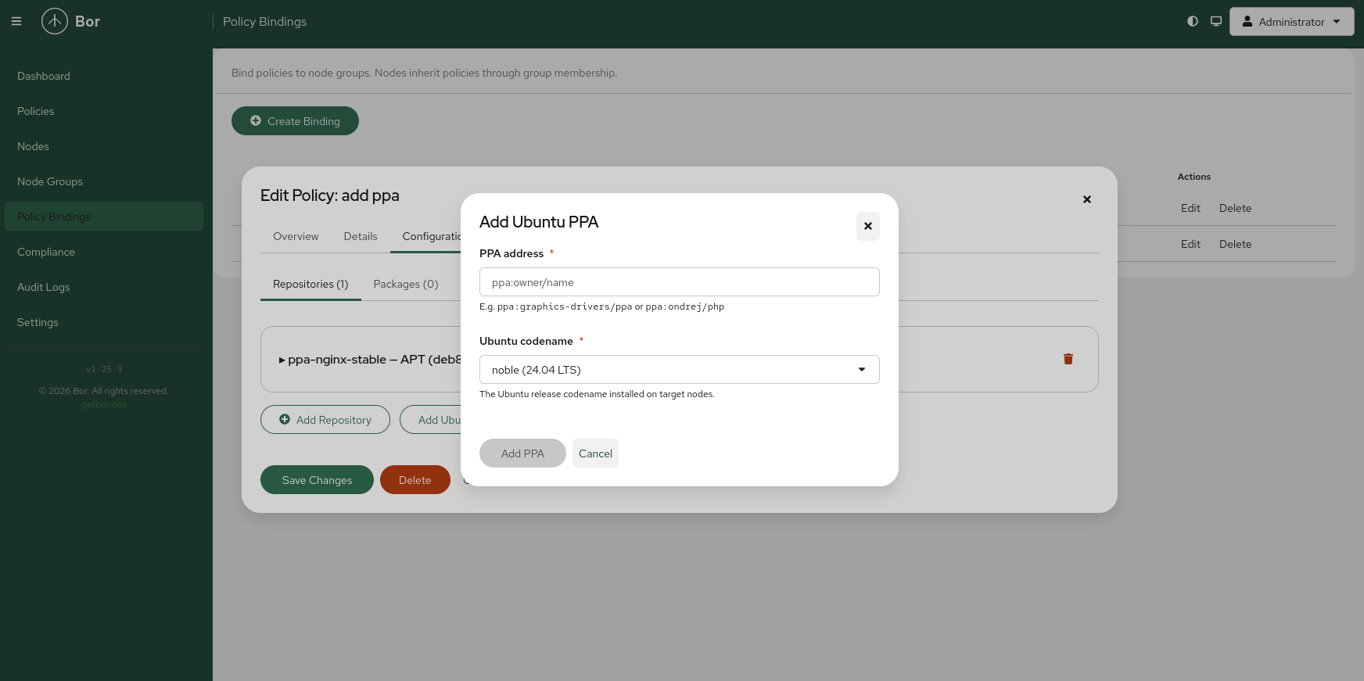This screenshot has height=681, width=1364.
Task: Click the plus icon on Create Binding
Action: click(256, 120)
